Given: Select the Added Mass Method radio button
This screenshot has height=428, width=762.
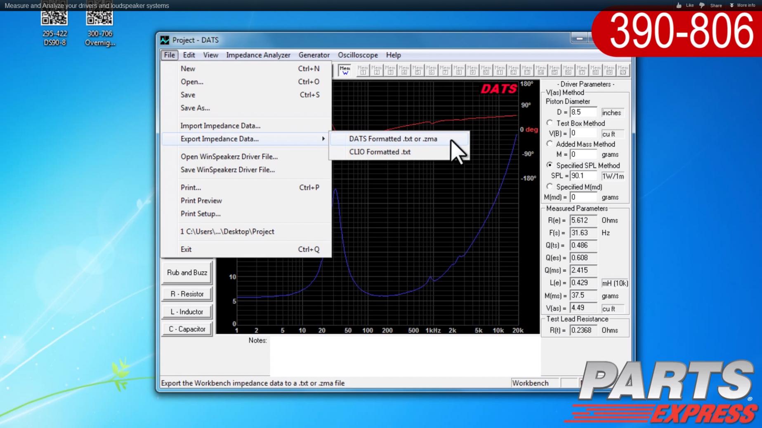Looking at the screenshot, I should coord(550,144).
